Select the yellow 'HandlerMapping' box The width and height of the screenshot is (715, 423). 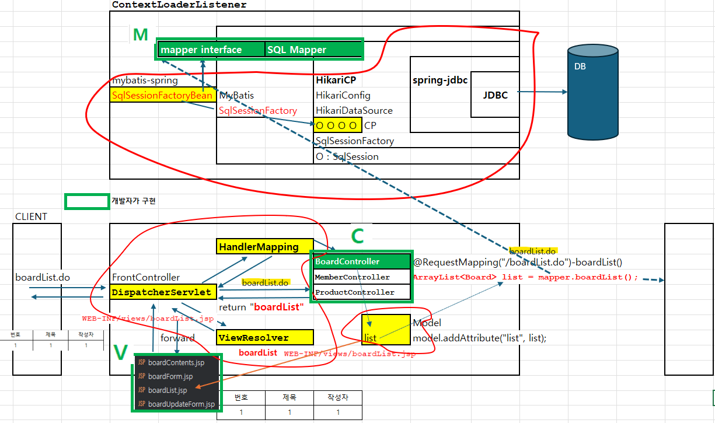coord(265,247)
